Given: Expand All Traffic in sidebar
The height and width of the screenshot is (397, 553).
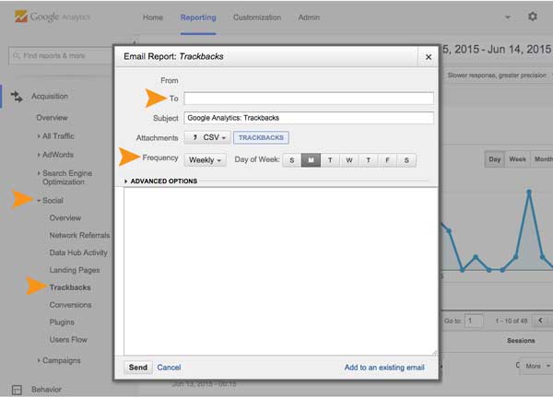Looking at the screenshot, I should [x=56, y=136].
